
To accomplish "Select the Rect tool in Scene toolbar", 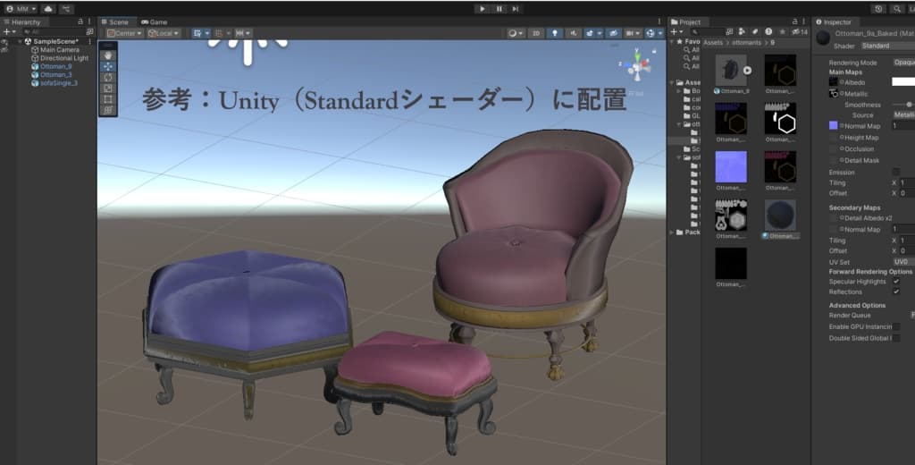I will [x=108, y=99].
